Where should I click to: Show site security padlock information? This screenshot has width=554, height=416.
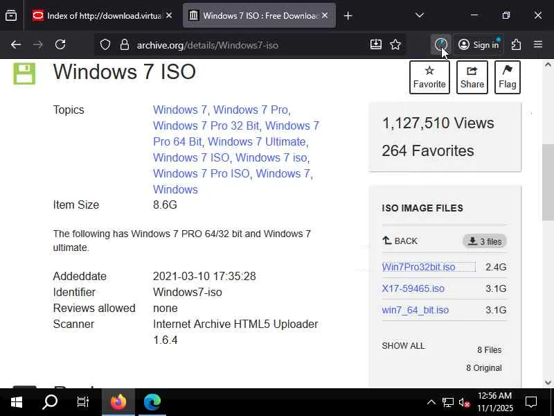tap(124, 44)
